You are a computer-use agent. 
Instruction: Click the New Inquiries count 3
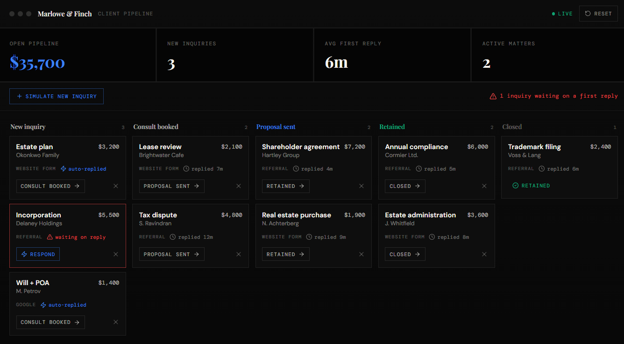[x=171, y=63]
